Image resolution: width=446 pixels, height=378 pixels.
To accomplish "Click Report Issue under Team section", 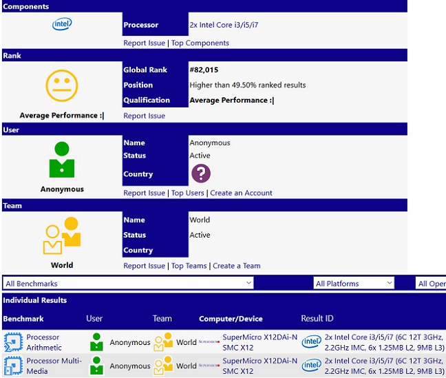I will [145, 266].
